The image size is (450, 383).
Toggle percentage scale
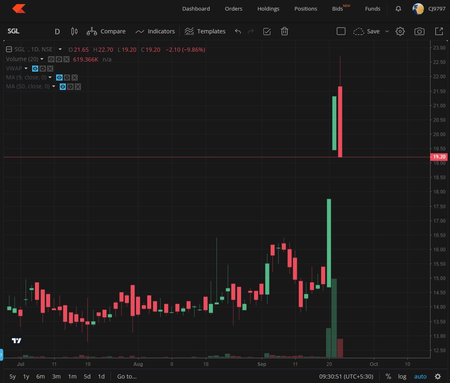(388, 376)
